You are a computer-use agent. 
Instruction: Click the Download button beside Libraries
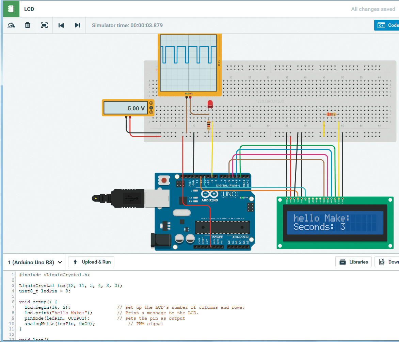pos(387,262)
